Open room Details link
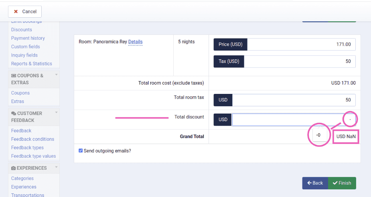Image resolution: width=371 pixels, height=197 pixels. point(135,42)
